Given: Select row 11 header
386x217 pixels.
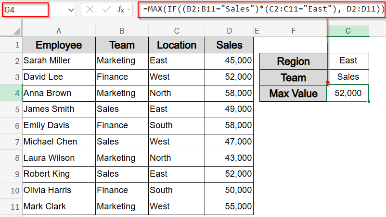Looking at the screenshot, I should [11, 207].
